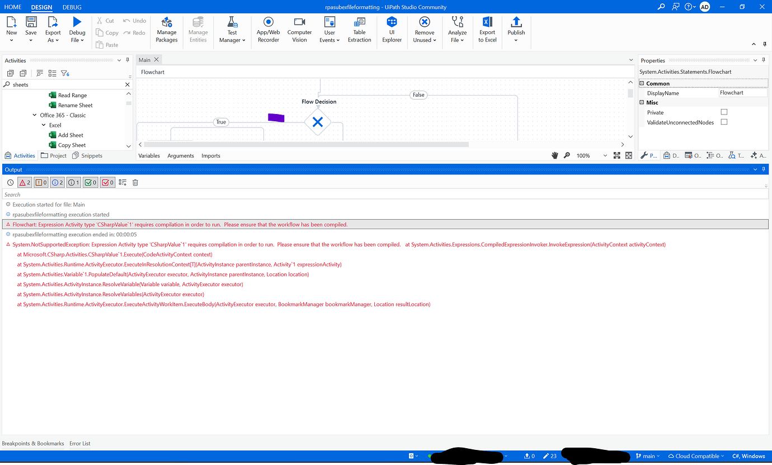Image resolution: width=772 pixels, height=465 pixels.
Task: Open Manage Packages
Action: tap(166, 29)
